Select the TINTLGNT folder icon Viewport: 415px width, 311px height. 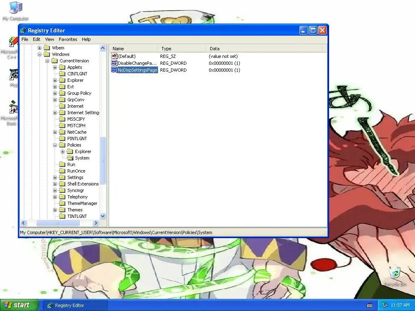[x=62, y=216]
